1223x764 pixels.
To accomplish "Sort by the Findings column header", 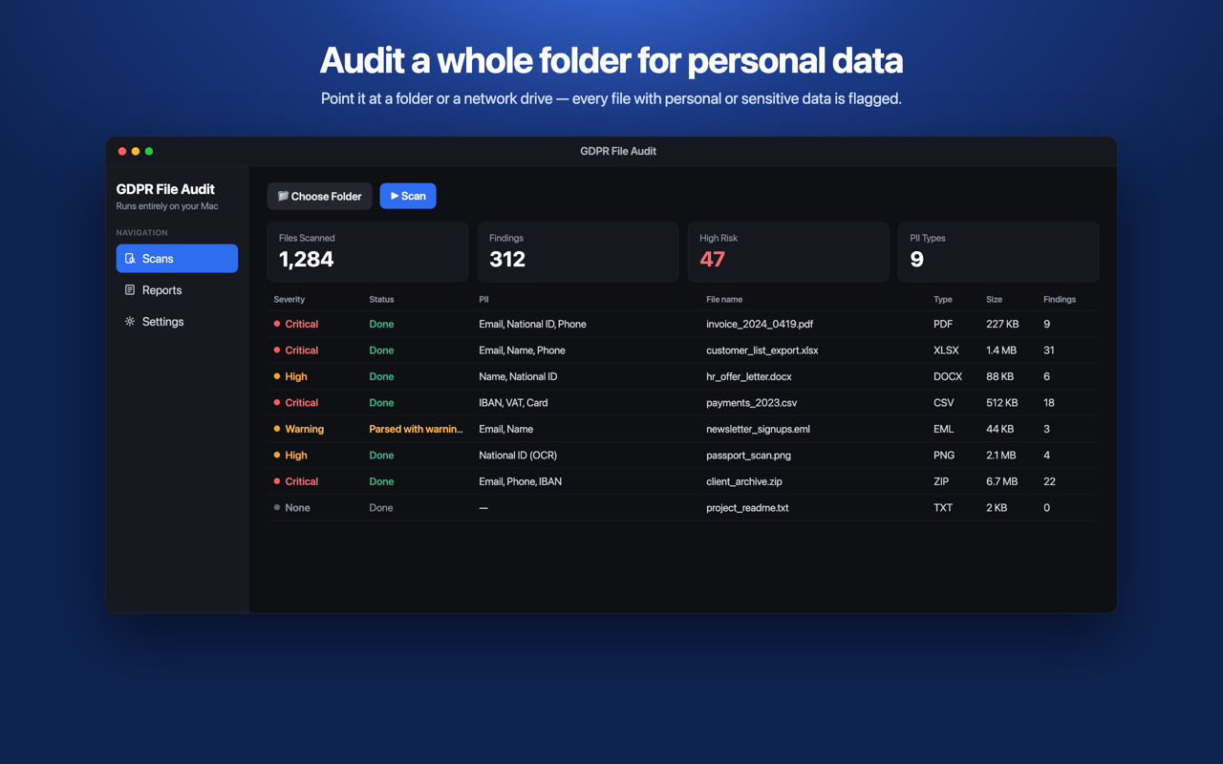I will click(1060, 299).
